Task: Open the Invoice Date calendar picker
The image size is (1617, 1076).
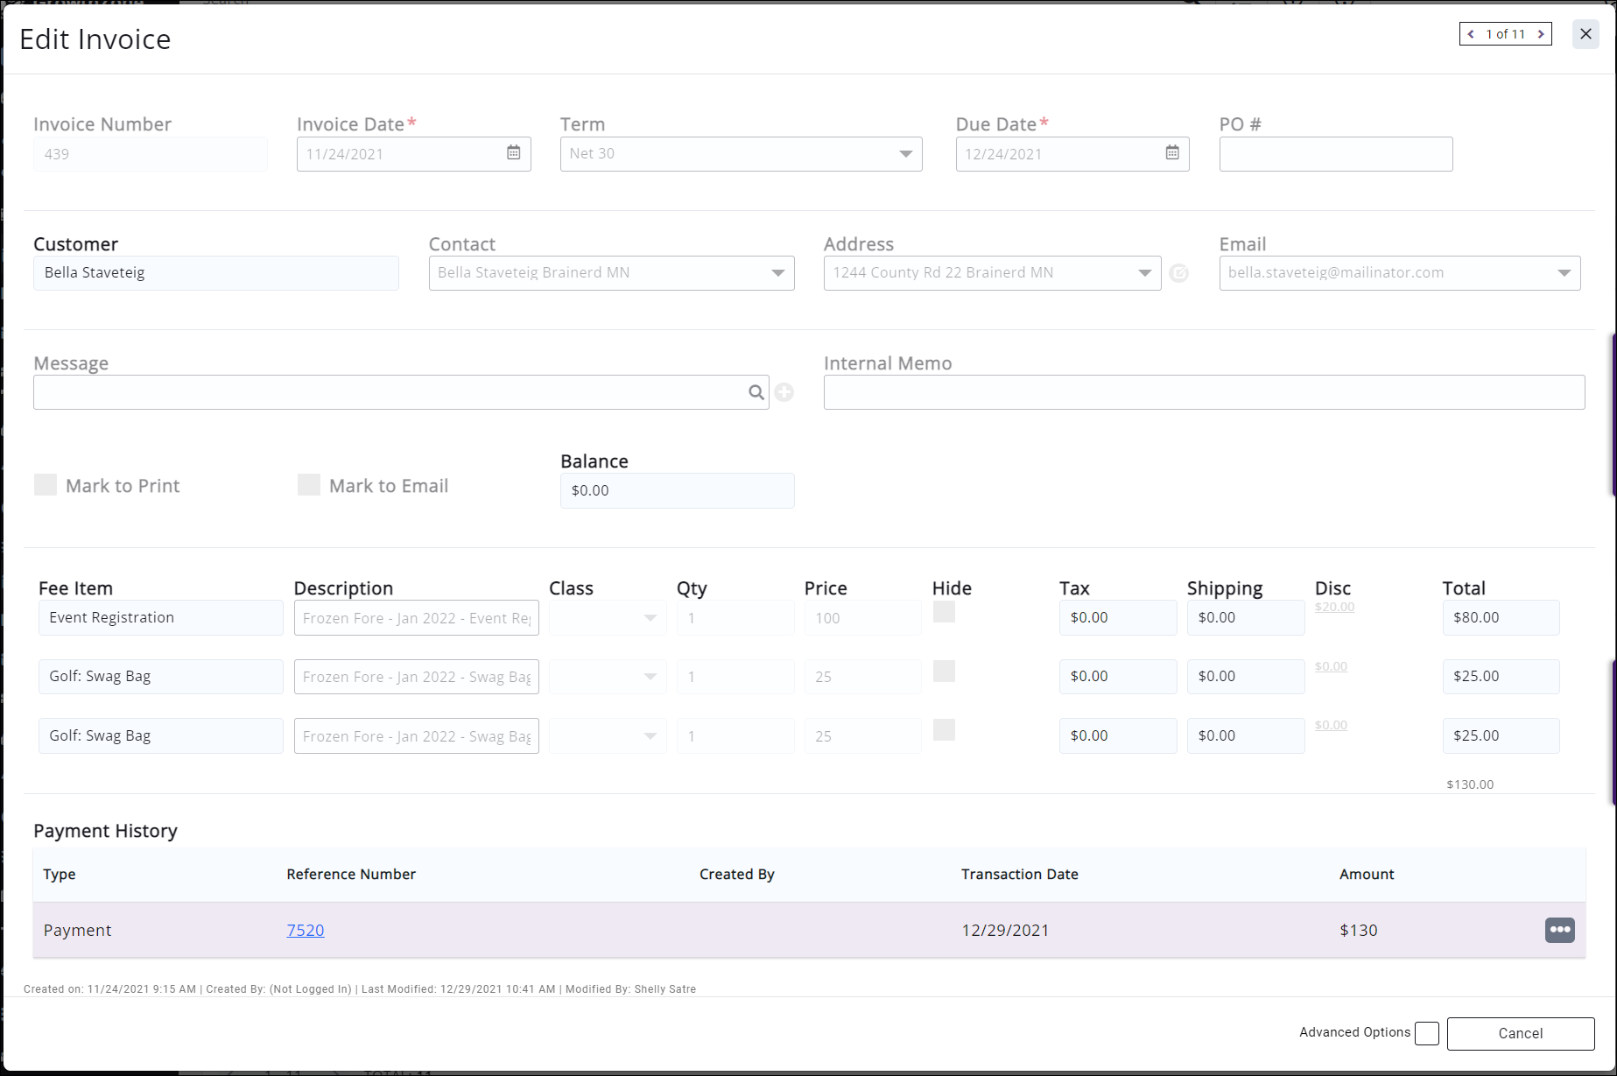Action: (x=513, y=153)
